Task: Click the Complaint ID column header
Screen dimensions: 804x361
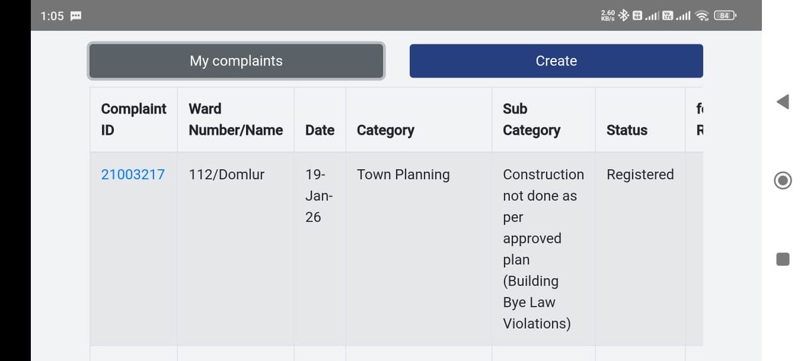Action: [134, 120]
